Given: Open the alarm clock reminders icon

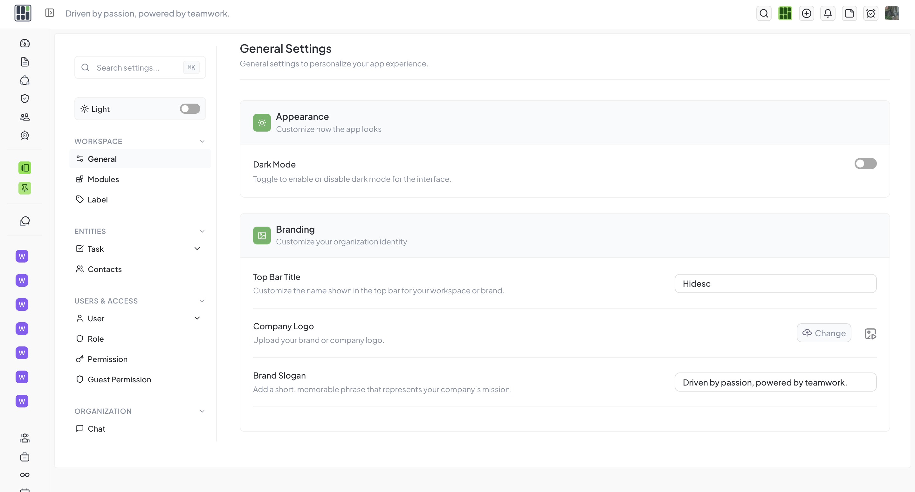Looking at the screenshot, I should click(x=870, y=13).
